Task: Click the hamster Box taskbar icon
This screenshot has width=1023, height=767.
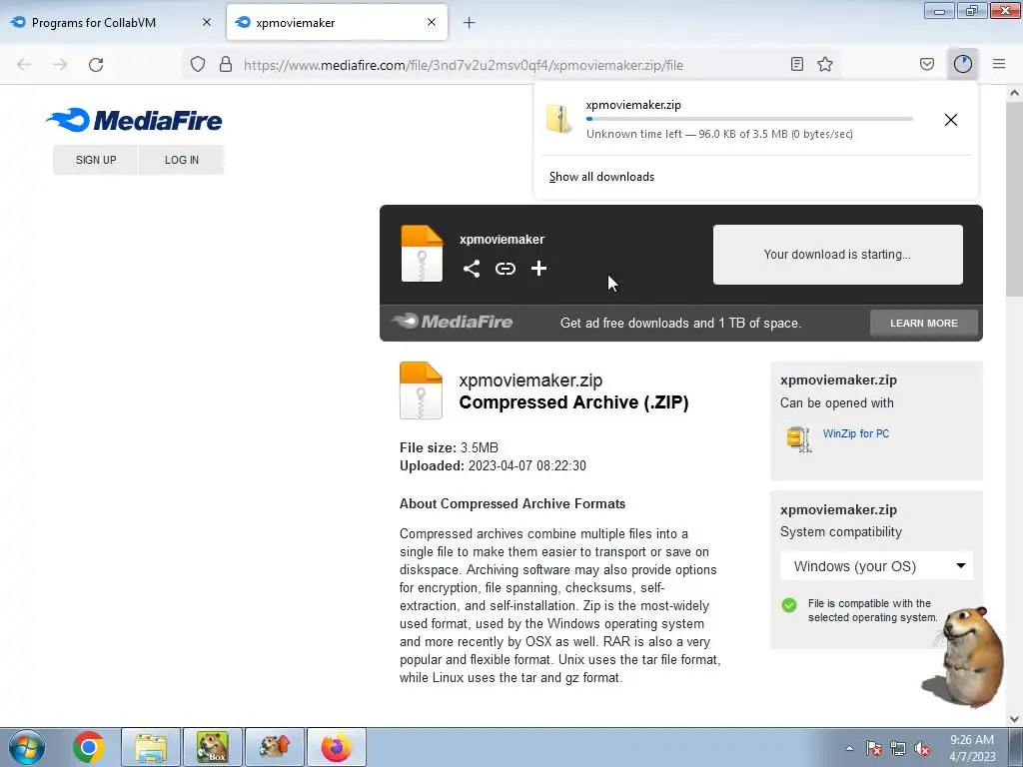Action: click(x=213, y=747)
